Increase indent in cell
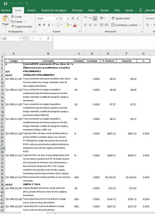The height and width of the screenshot is (214, 155). tap(106, 25)
